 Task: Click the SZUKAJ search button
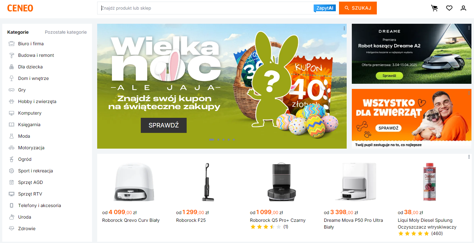click(x=358, y=8)
